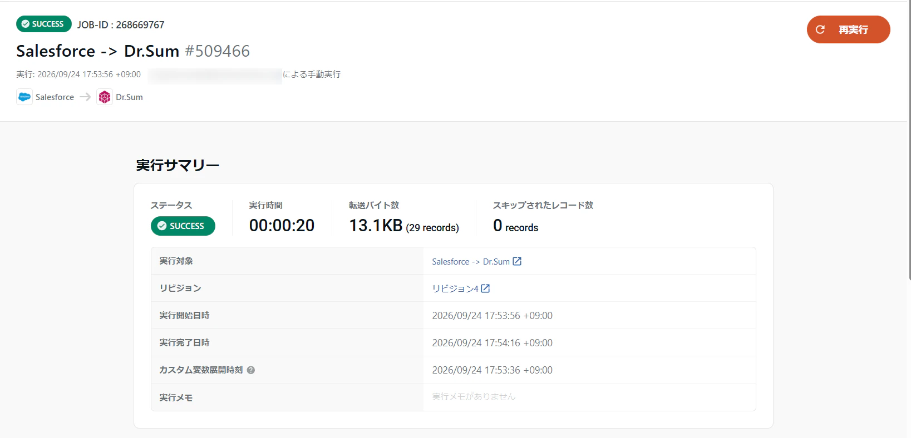
Task: Click end time 2026/09/24 17:54:16
Action: point(493,343)
